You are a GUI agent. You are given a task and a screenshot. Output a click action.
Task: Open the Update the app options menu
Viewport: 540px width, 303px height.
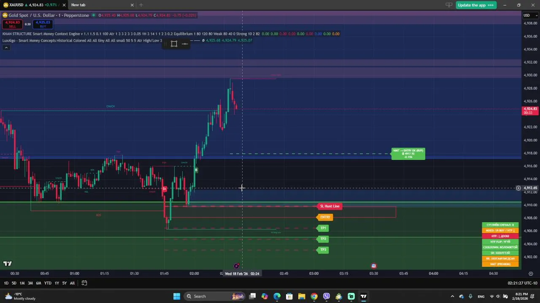(x=491, y=5)
